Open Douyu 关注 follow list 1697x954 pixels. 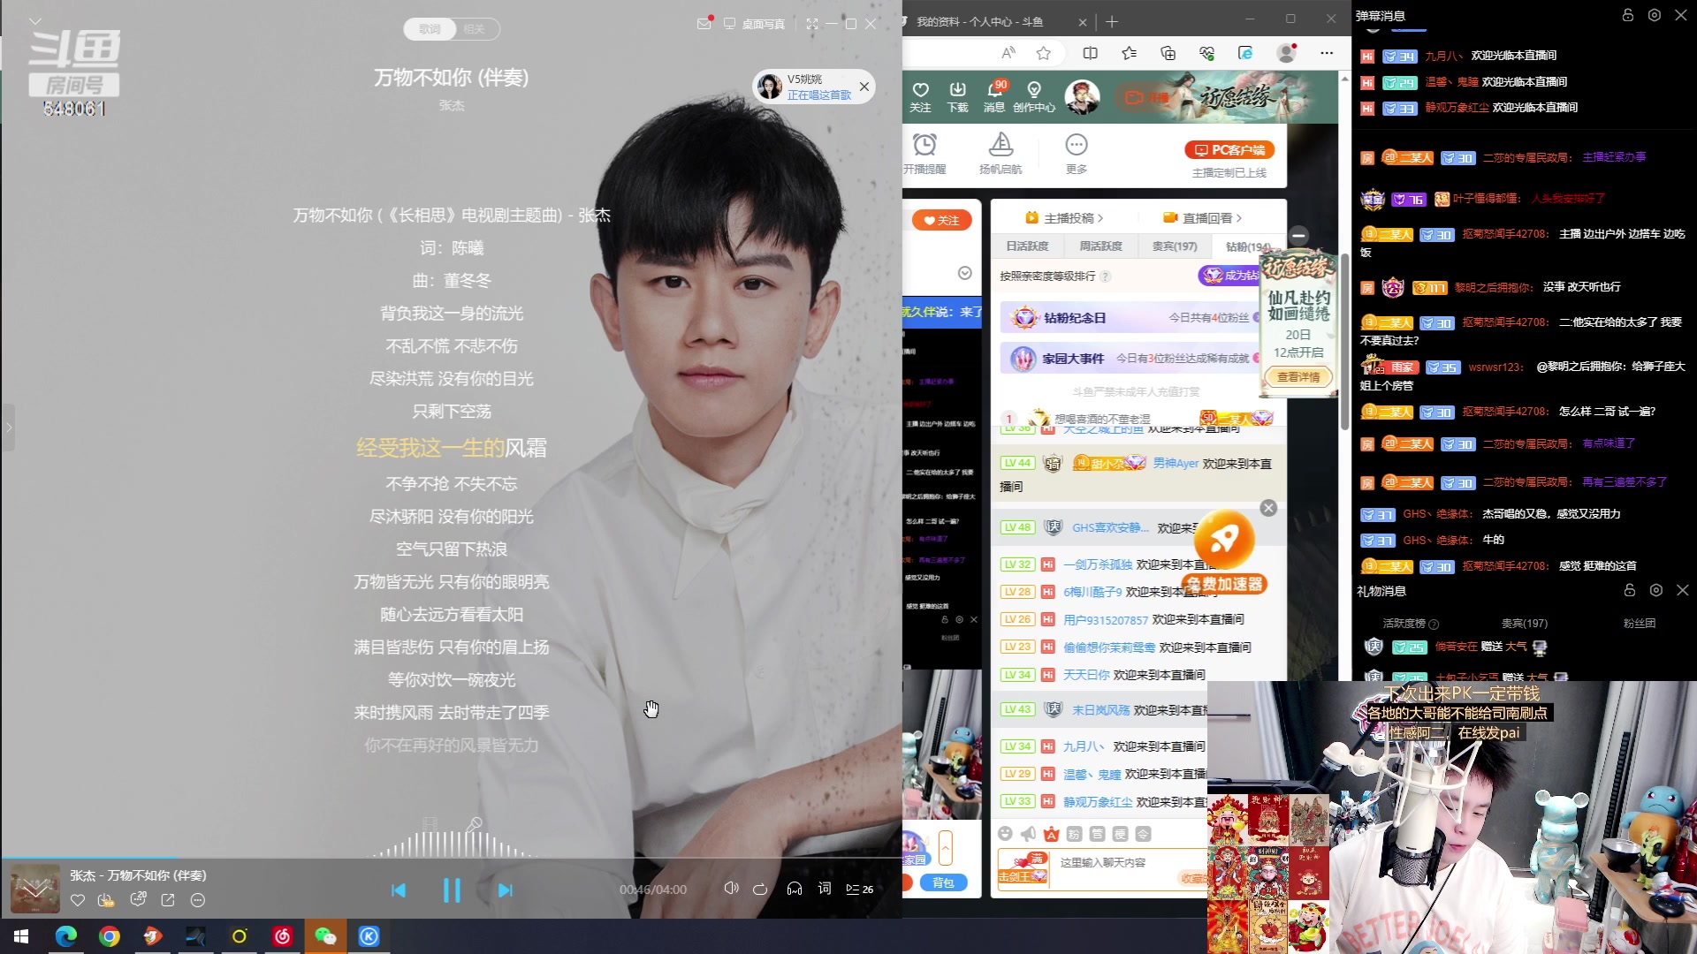[x=920, y=96]
